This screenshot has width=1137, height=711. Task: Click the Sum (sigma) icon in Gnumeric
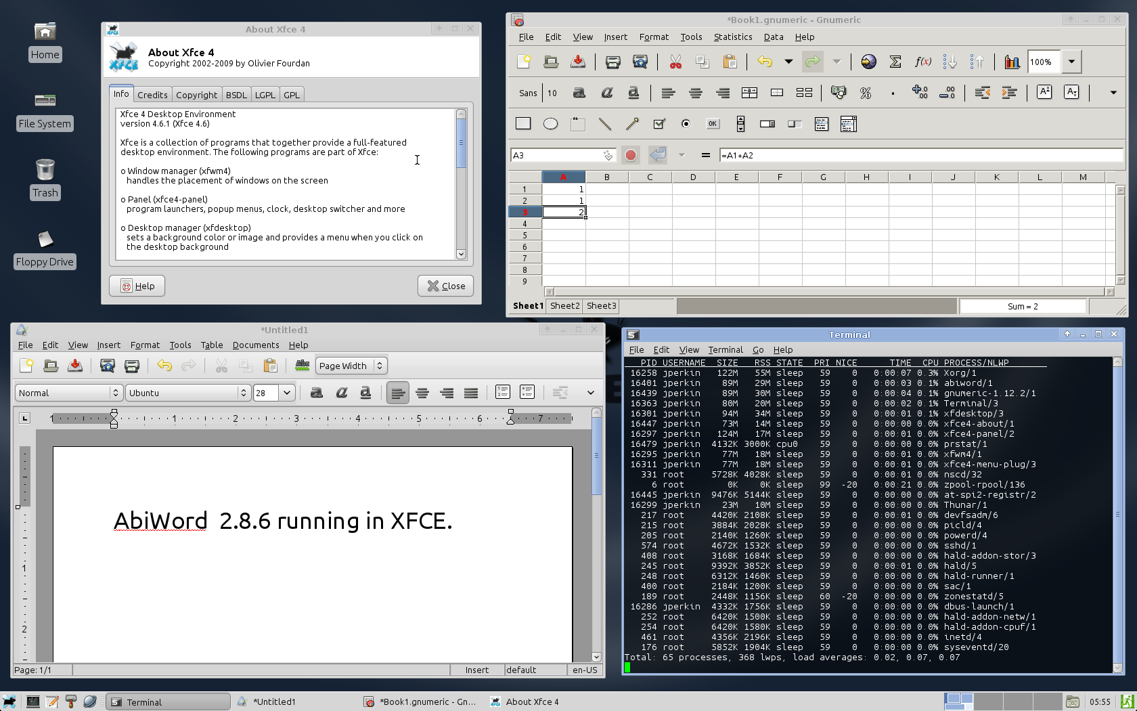[x=895, y=62]
